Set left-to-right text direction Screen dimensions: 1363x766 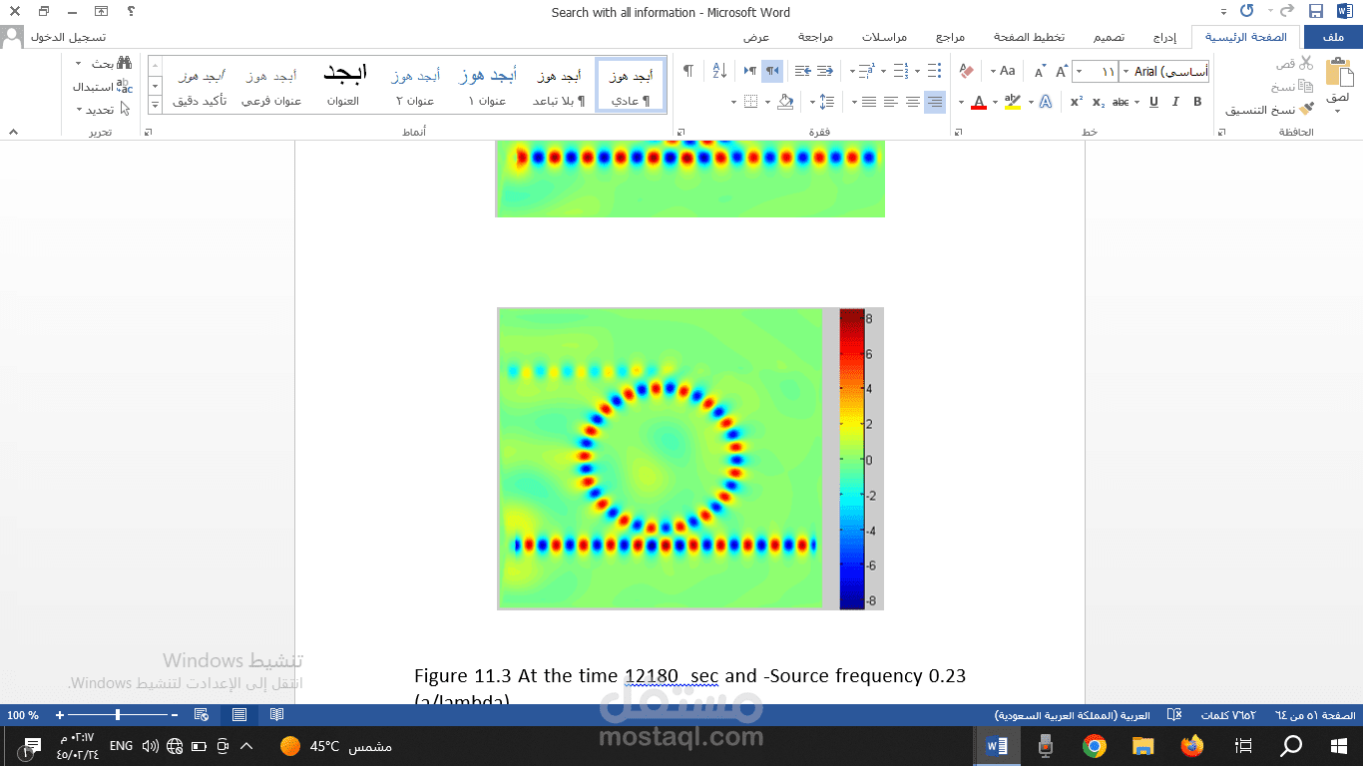(x=749, y=71)
